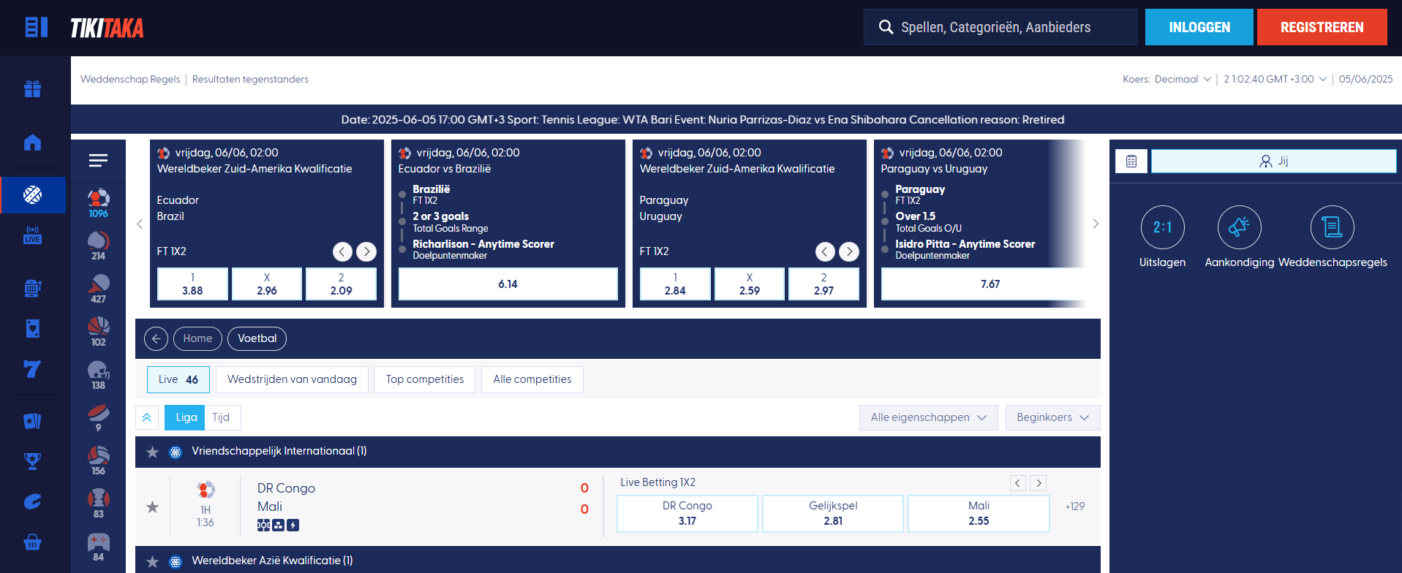1402x573 pixels.
Task: Show next Live Betting market arrow
Action: pos(1039,482)
